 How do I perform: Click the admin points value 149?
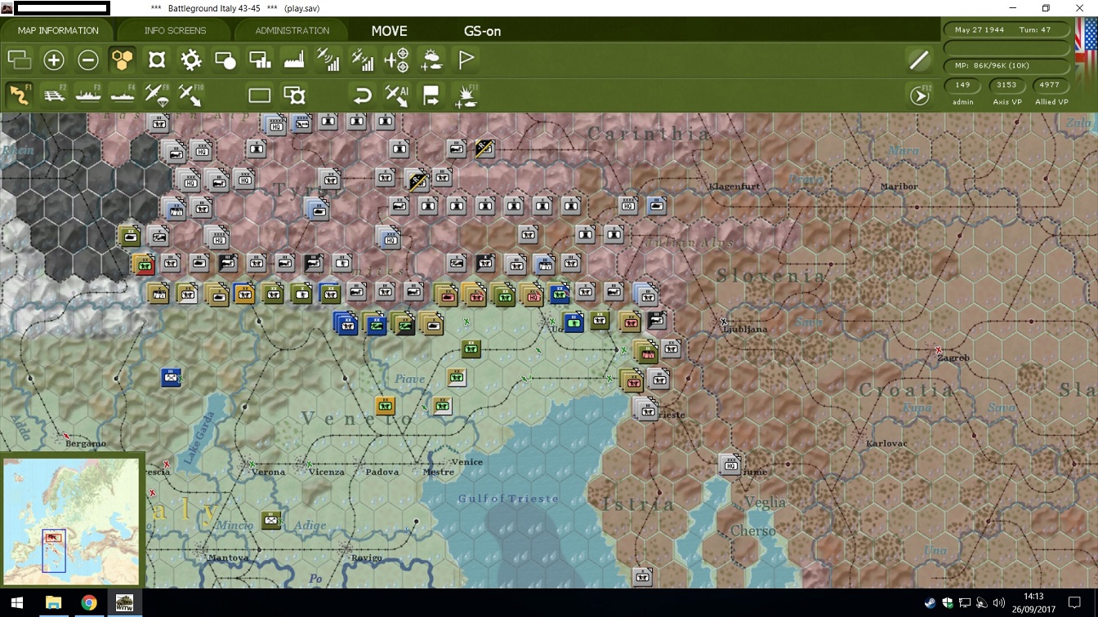(x=962, y=85)
